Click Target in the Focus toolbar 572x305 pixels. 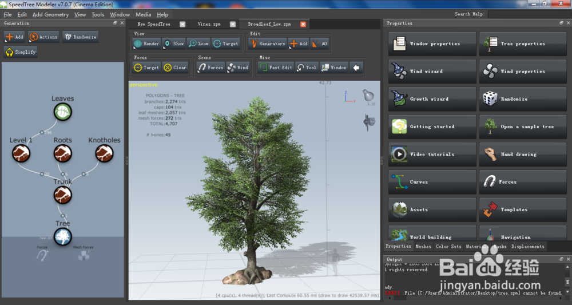click(146, 68)
